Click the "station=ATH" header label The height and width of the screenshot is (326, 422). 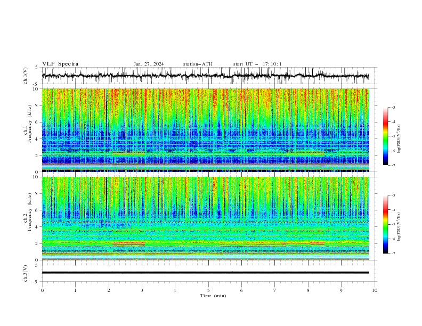coord(198,64)
